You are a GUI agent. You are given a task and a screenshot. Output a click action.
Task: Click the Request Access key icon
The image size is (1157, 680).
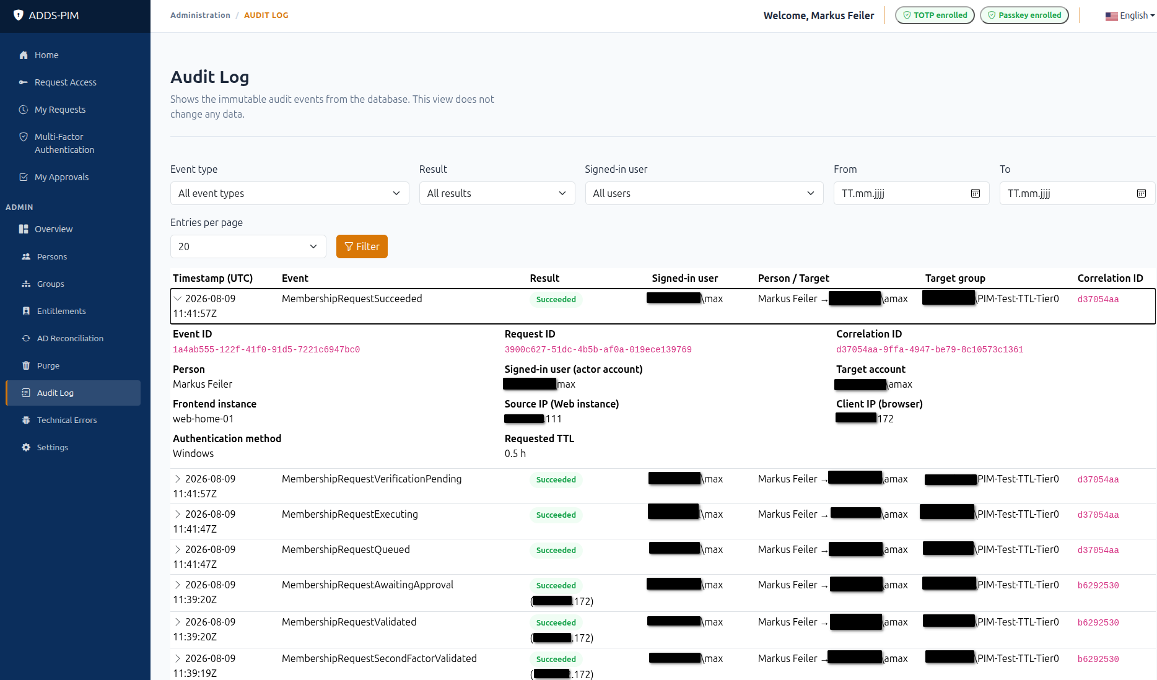tap(24, 82)
